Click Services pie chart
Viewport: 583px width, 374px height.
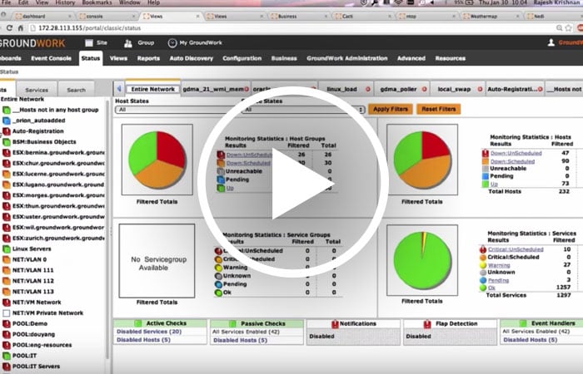[x=422, y=261]
